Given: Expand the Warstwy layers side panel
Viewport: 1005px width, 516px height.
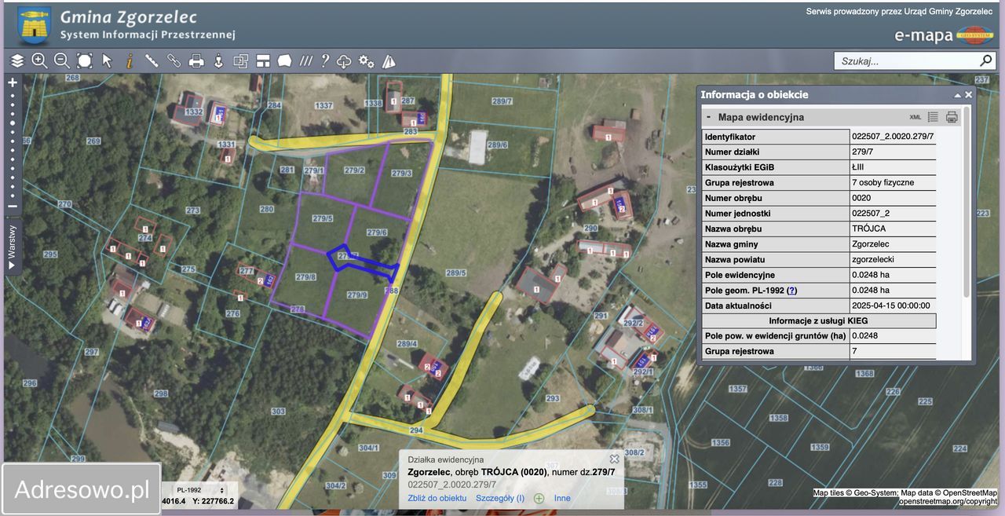Looking at the screenshot, I should (13, 247).
